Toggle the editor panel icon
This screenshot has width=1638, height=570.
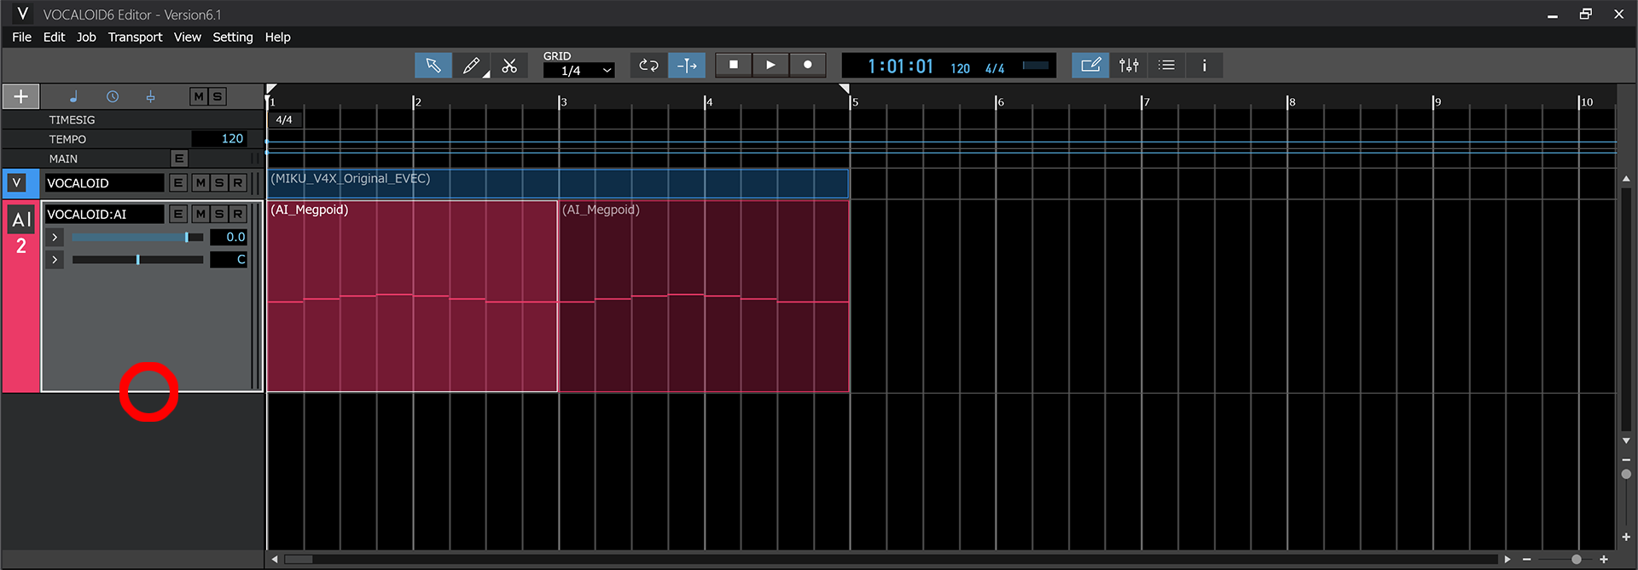1090,66
